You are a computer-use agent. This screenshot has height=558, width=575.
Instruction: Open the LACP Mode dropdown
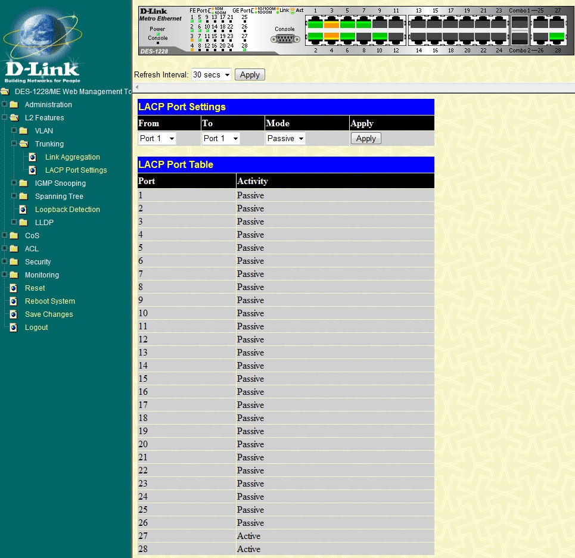click(x=285, y=139)
